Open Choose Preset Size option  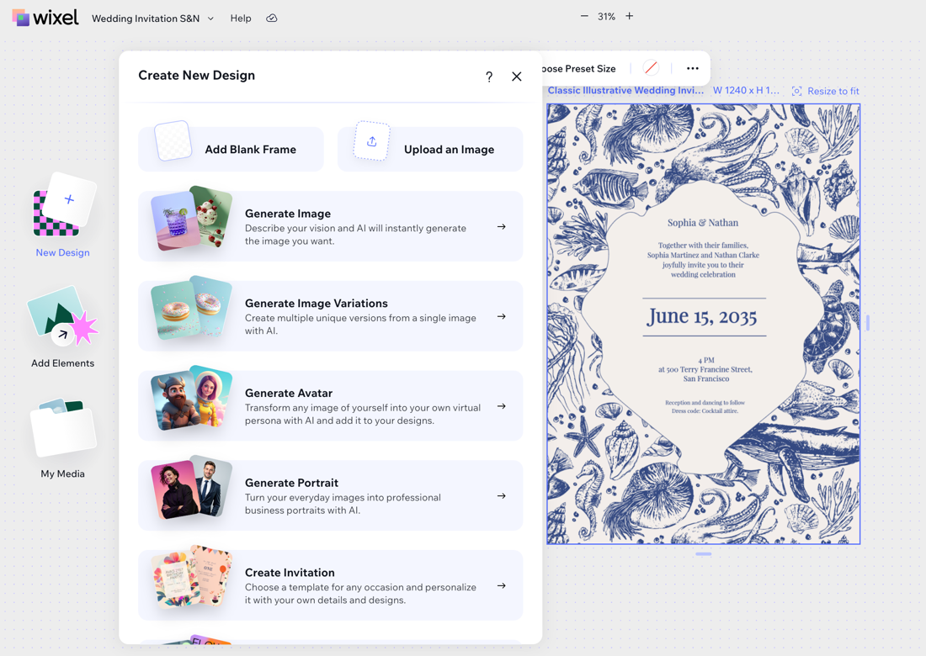click(579, 69)
